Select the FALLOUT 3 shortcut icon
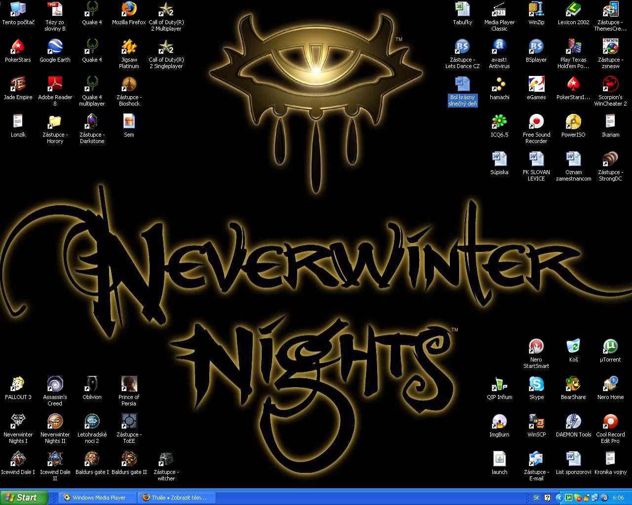Screen dimensions: 632x505 click(18, 384)
